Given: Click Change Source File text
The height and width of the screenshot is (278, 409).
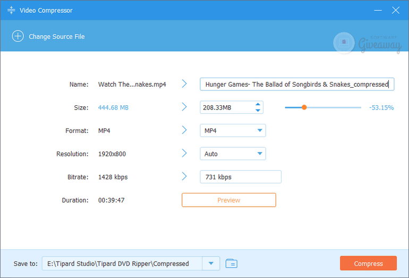Looking at the screenshot, I should [57, 37].
